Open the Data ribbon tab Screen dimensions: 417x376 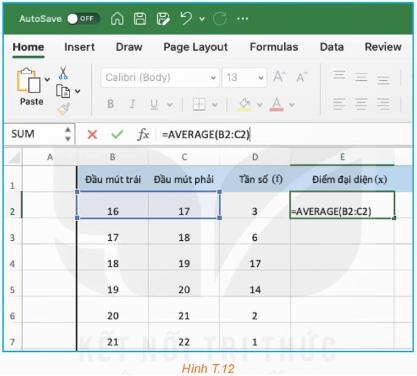coord(332,47)
